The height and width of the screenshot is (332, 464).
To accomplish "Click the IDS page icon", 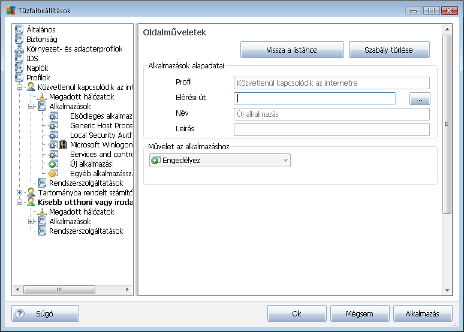I will [19, 58].
